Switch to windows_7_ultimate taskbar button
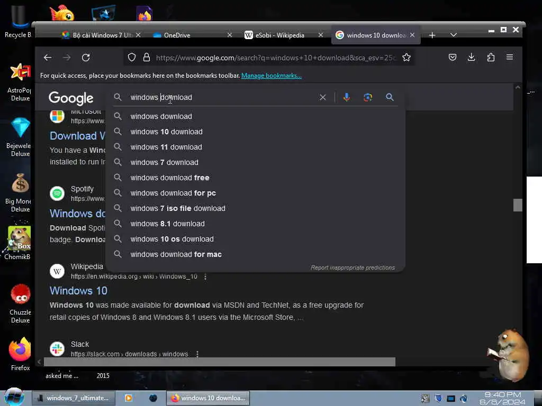This screenshot has height=406, width=542. click(x=74, y=398)
